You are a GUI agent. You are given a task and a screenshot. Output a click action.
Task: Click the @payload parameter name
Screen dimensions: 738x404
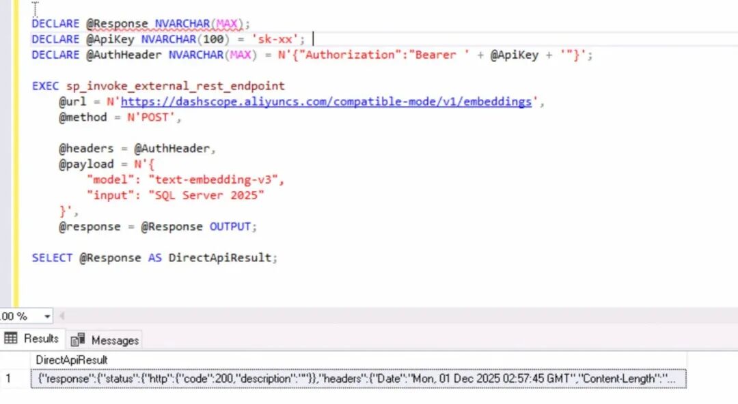point(86,164)
